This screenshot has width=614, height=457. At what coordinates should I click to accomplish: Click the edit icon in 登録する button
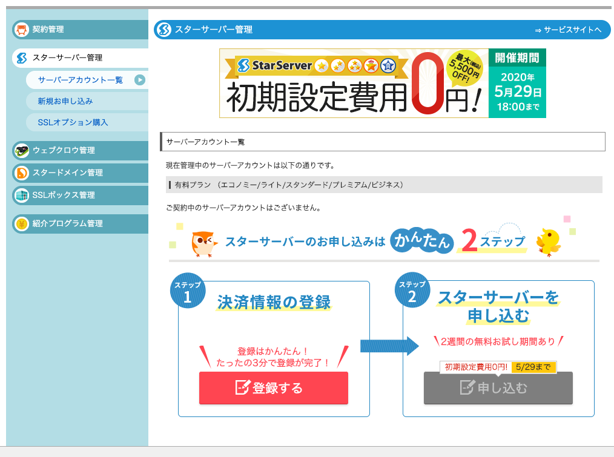[x=242, y=387]
